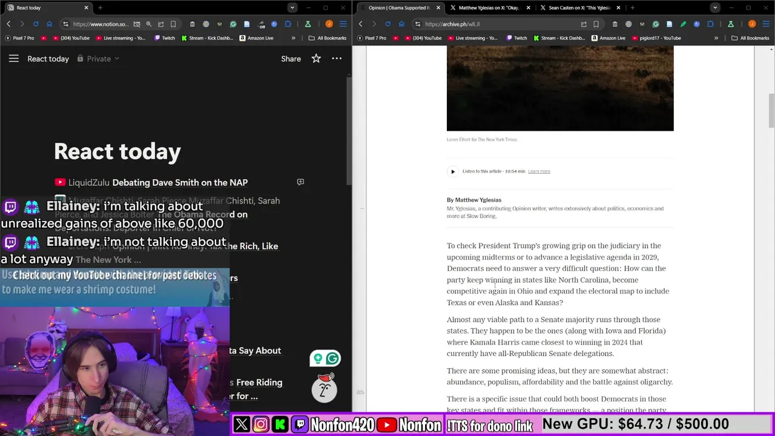The width and height of the screenshot is (775, 436).
Task: Open the profile avatar in the archive window
Action: click(x=752, y=24)
